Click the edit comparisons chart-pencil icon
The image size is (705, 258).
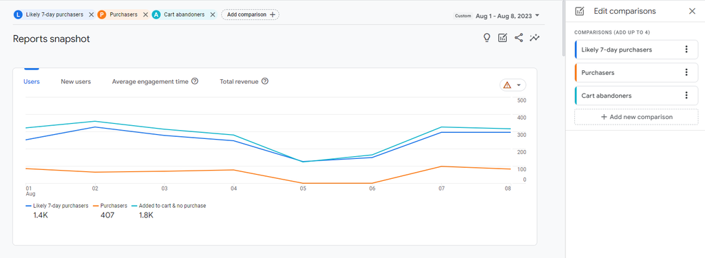(x=503, y=38)
